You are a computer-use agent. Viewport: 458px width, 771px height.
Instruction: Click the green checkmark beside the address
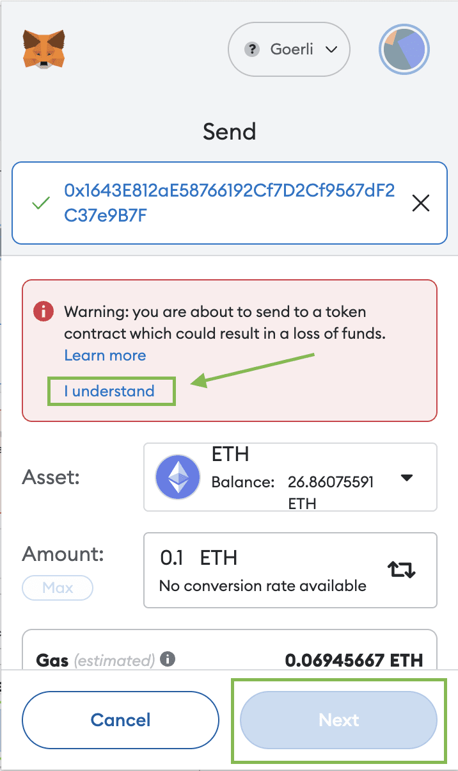pyautogui.click(x=41, y=204)
